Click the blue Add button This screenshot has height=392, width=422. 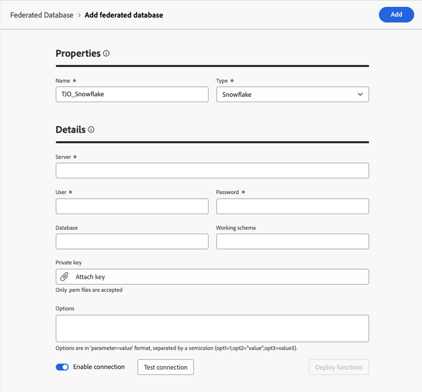point(396,15)
